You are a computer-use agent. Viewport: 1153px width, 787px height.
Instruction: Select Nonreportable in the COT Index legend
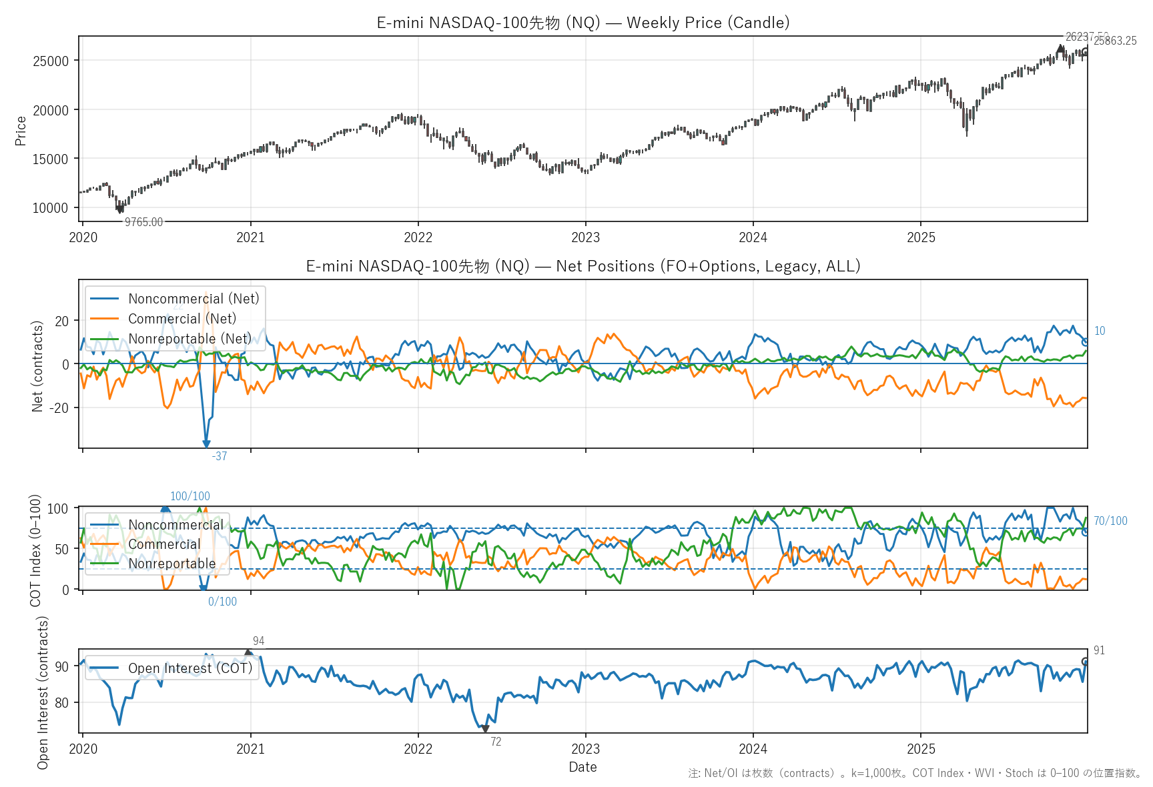[171, 564]
